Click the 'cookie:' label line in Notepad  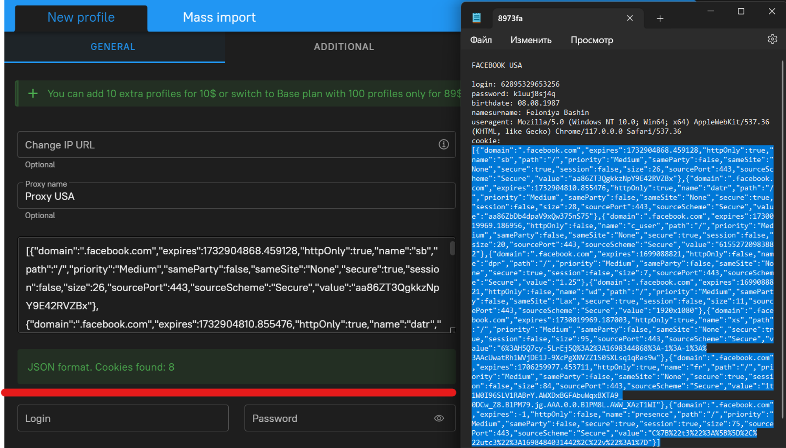[x=486, y=141]
